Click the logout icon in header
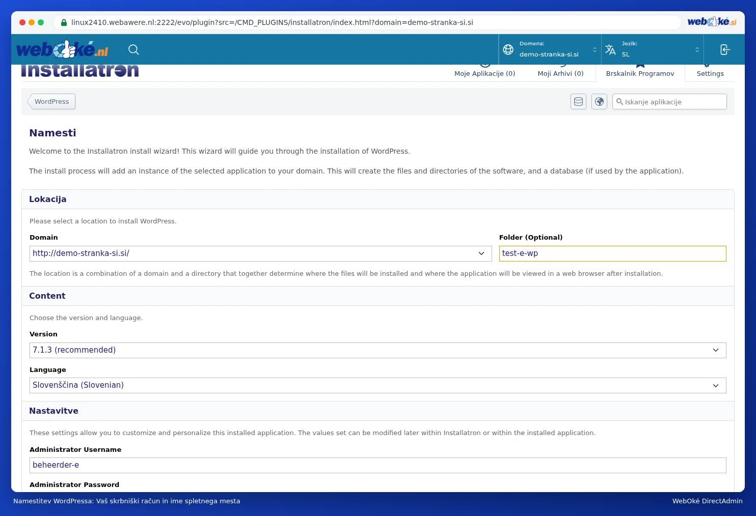The width and height of the screenshot is (756, 516). (x=725, y=49)
